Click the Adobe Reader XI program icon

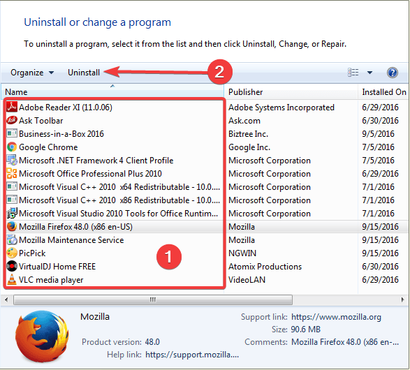coord(12,107)
